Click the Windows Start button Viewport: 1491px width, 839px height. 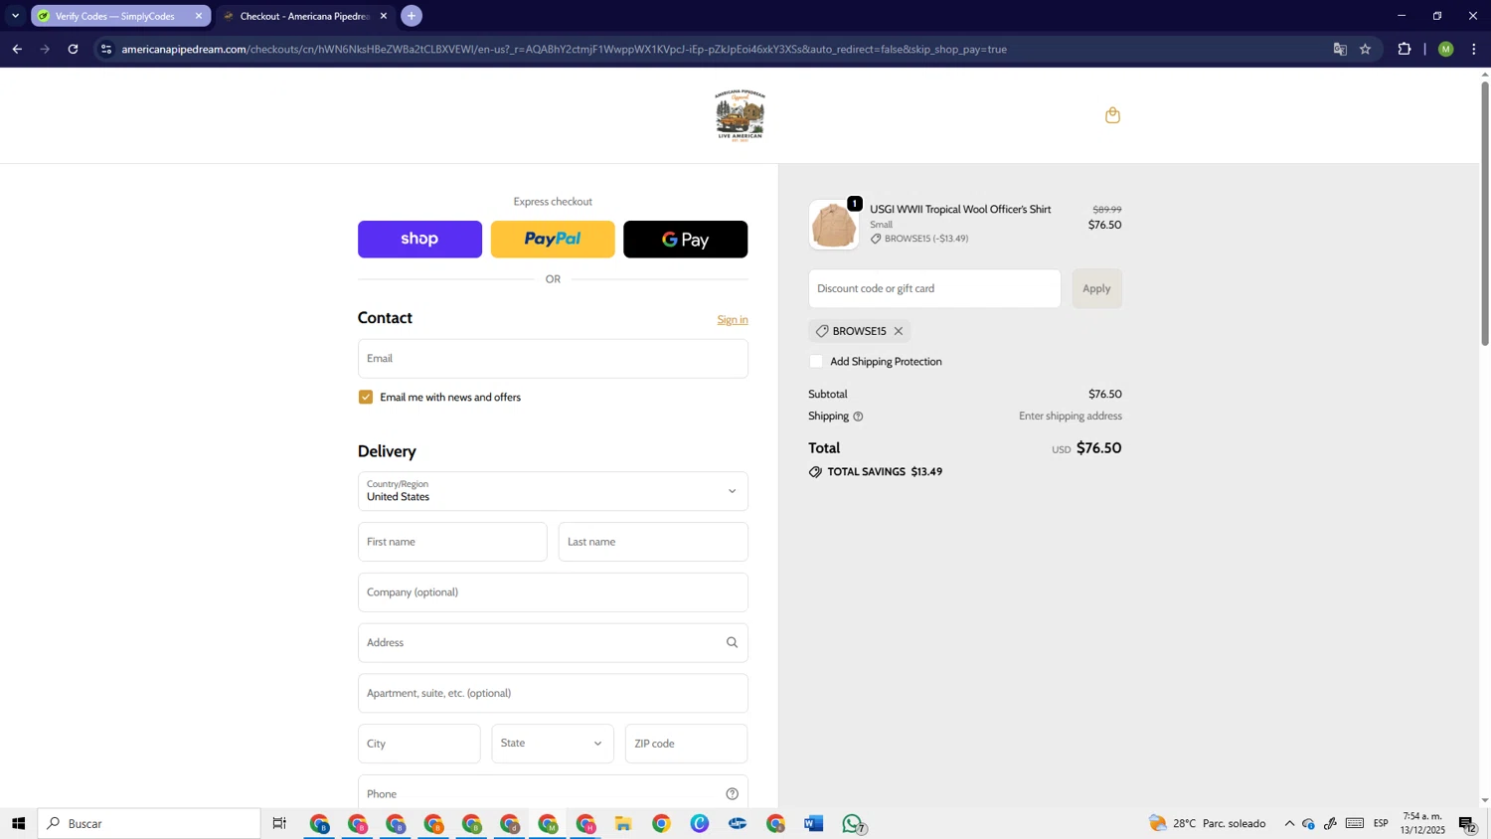pos(18,823)
